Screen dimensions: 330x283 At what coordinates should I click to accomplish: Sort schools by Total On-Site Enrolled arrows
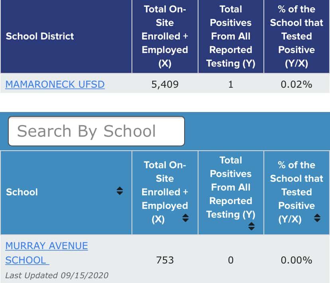(x=185, y=218)
